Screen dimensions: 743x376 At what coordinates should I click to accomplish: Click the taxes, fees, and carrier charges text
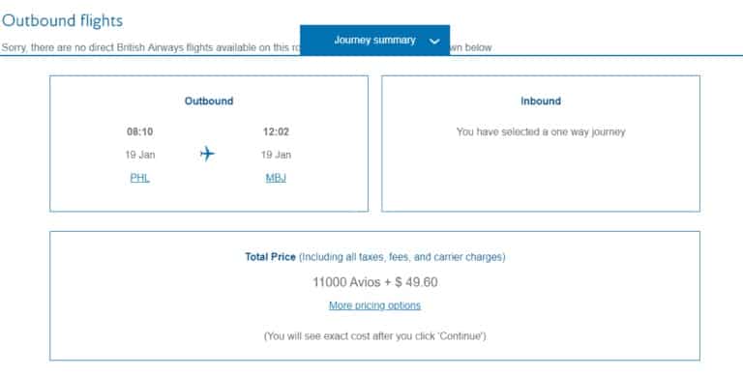[x=401, y=257]
